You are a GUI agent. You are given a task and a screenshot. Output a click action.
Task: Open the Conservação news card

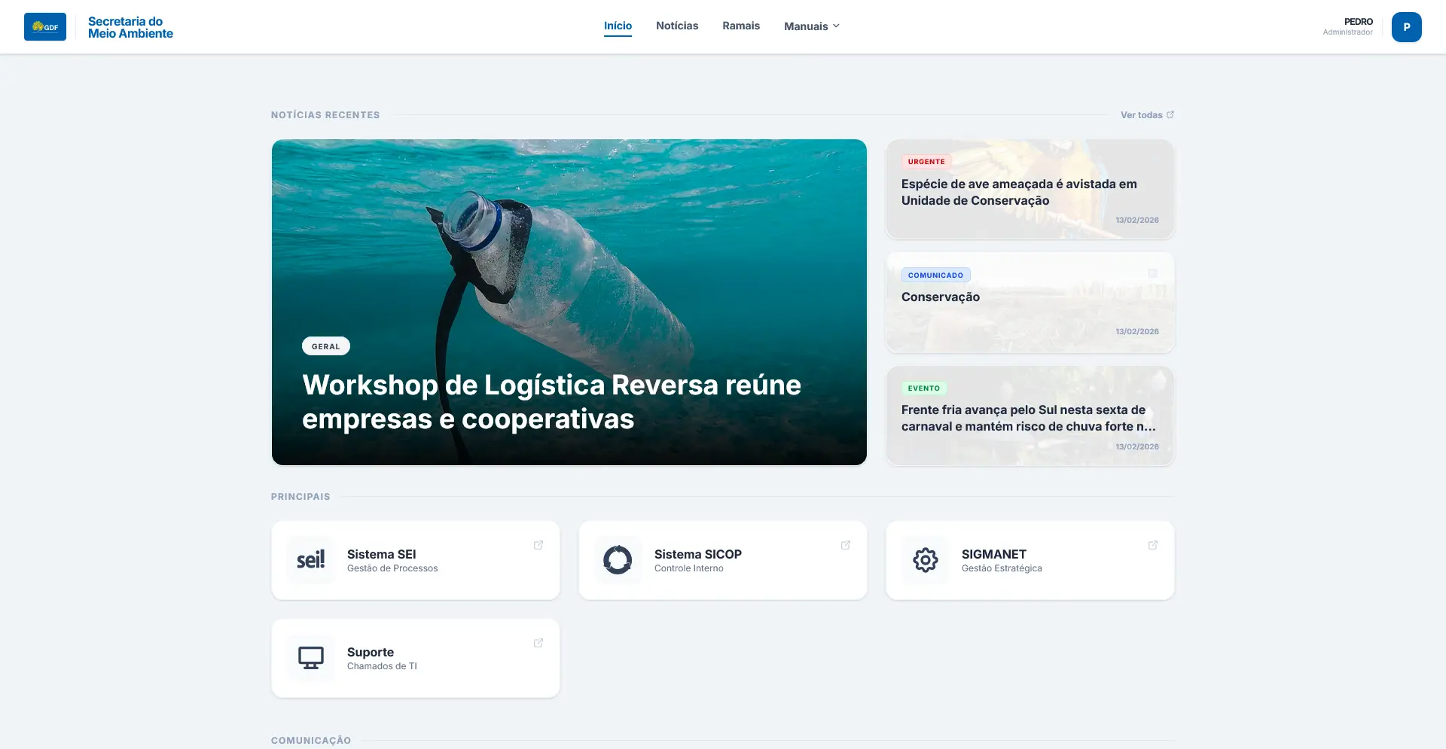pos(1030,303)
